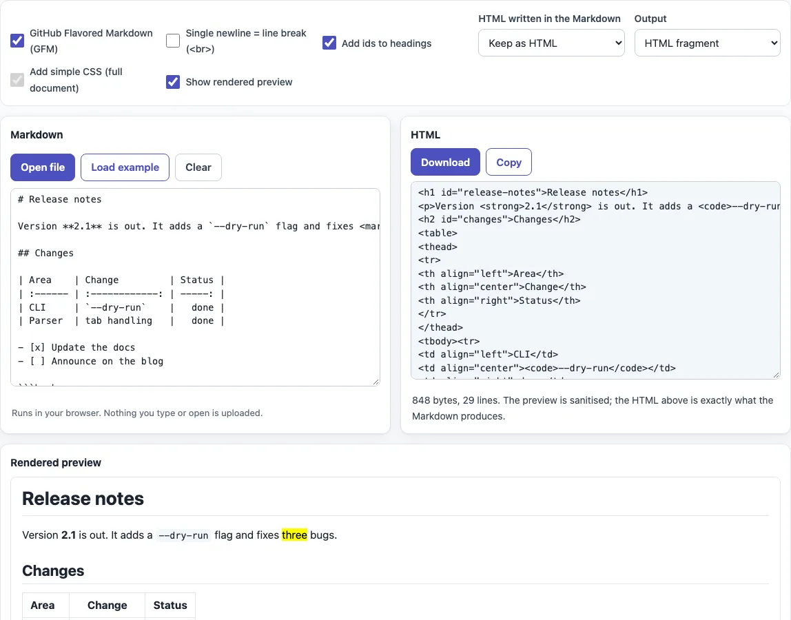Click the th align="right" Status line
Image resolution: width=791 pixels, height=620 pixels.
[x=500, y=300]
